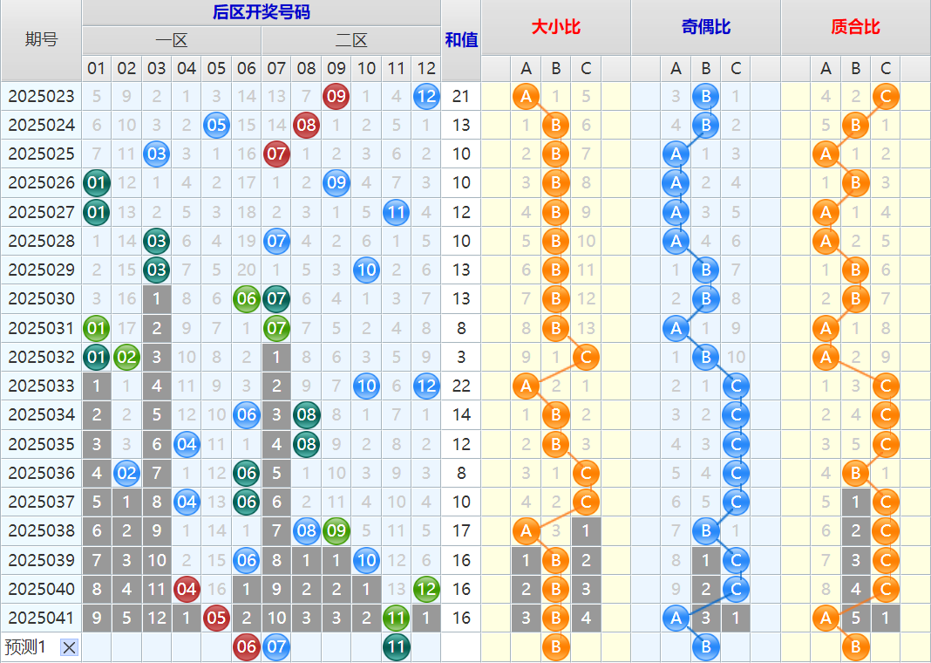Click orange A in 大小比 row 2025033

click(x=526, y=386)
